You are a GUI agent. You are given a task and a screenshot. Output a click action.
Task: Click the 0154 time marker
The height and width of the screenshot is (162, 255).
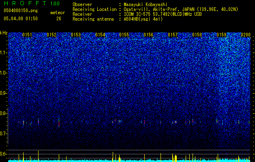pos(100,35)
